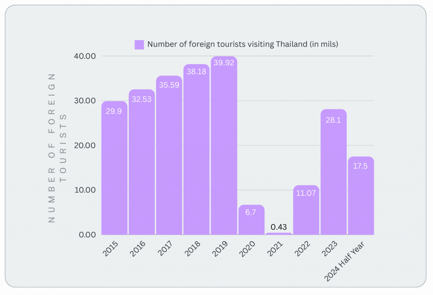
Task: Click the 2017 bar labeled 35.59
Action: point(169,156)
